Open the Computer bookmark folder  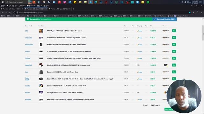[x=11, y=16]
